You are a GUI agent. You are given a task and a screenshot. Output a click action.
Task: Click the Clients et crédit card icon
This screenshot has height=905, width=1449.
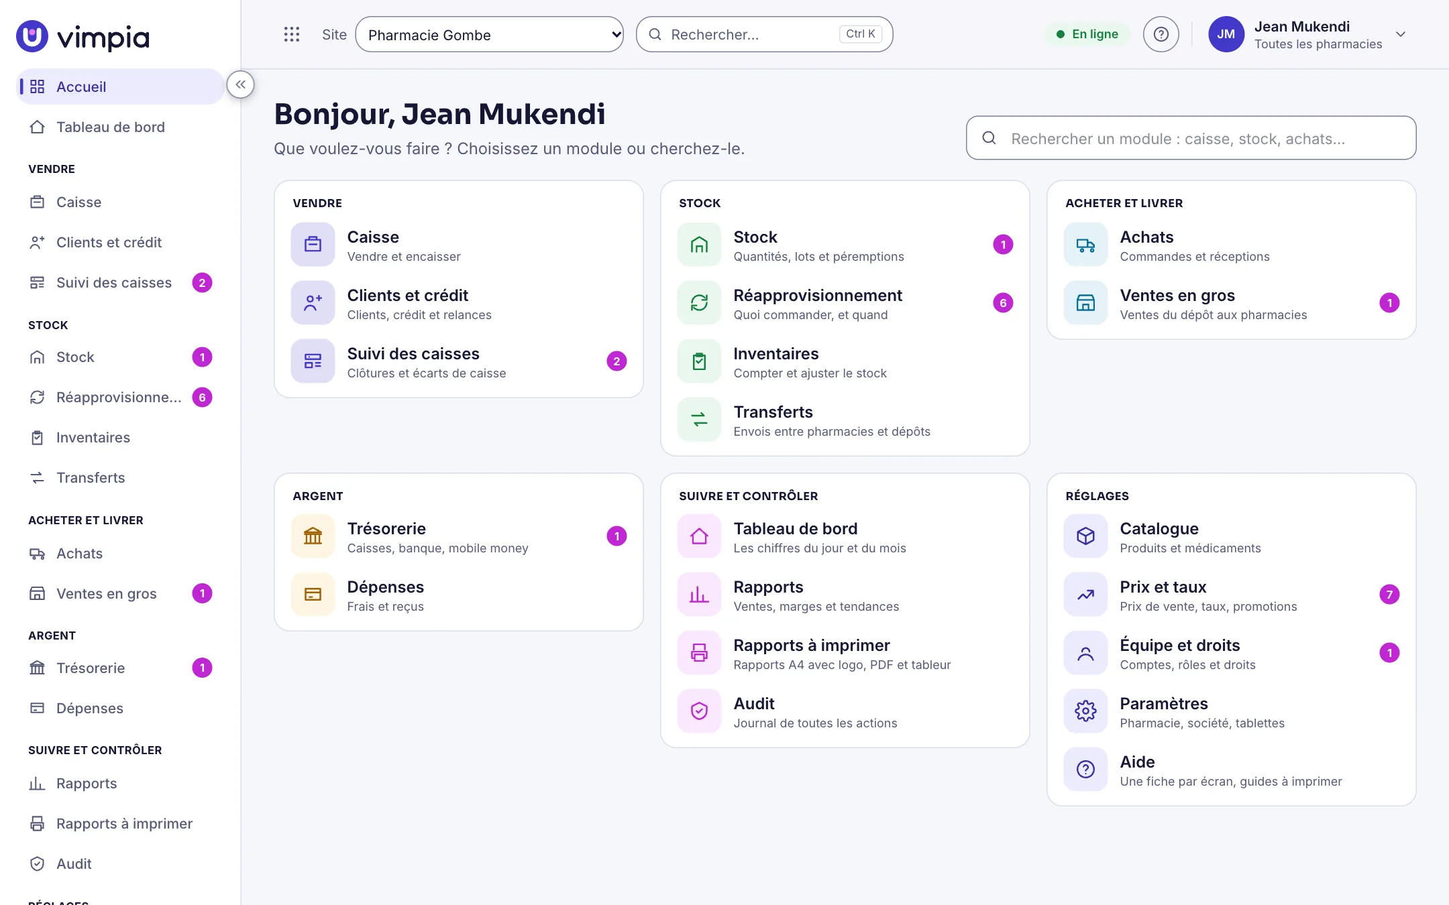313,303
